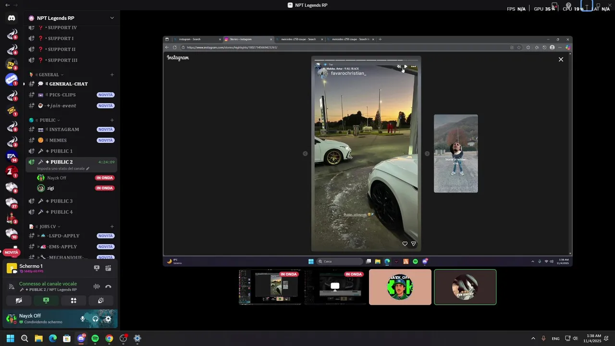This screenshot has width=615, height=346.
Task: Go to previous story arrow
Action: pos(305,154)
